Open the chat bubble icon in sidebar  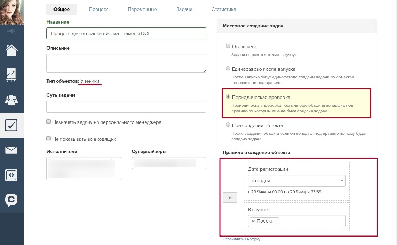point(11,200)
